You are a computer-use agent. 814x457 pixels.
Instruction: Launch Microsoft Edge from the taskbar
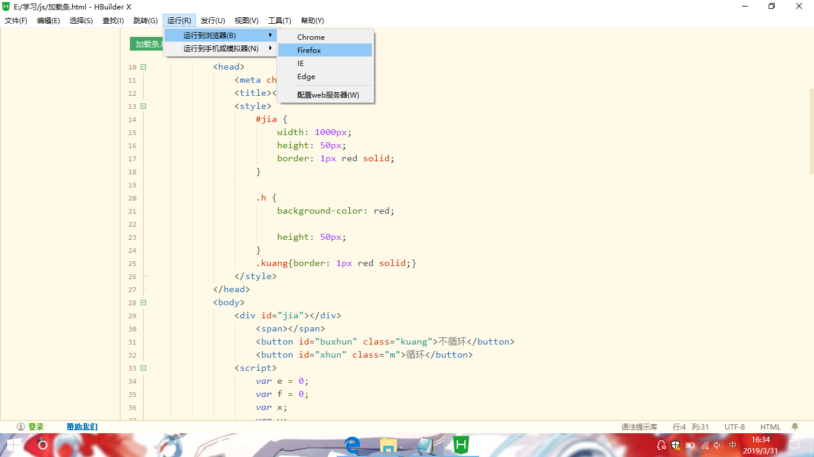pos(353,445)
